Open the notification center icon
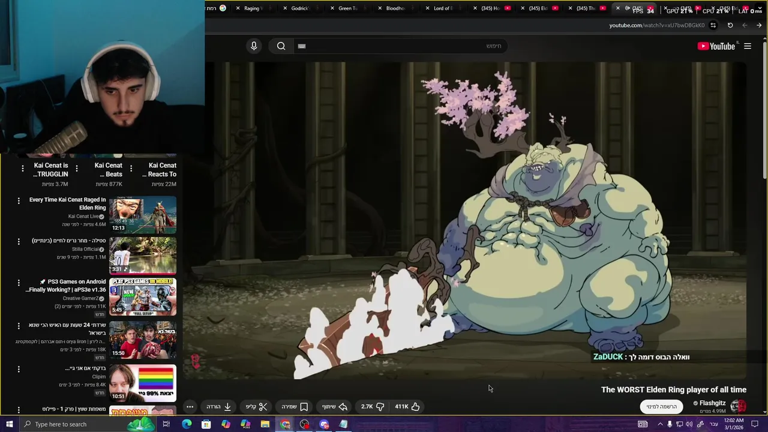Screen dimensions: 768x432 point(755,424)
